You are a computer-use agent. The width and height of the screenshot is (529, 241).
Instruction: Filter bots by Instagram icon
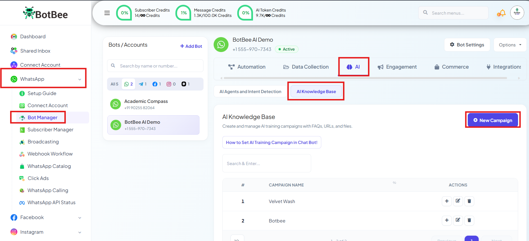point(171,84)
